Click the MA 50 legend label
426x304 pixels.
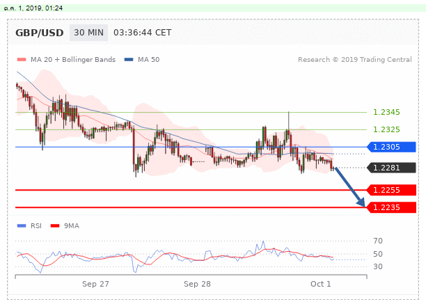point(148,59)
